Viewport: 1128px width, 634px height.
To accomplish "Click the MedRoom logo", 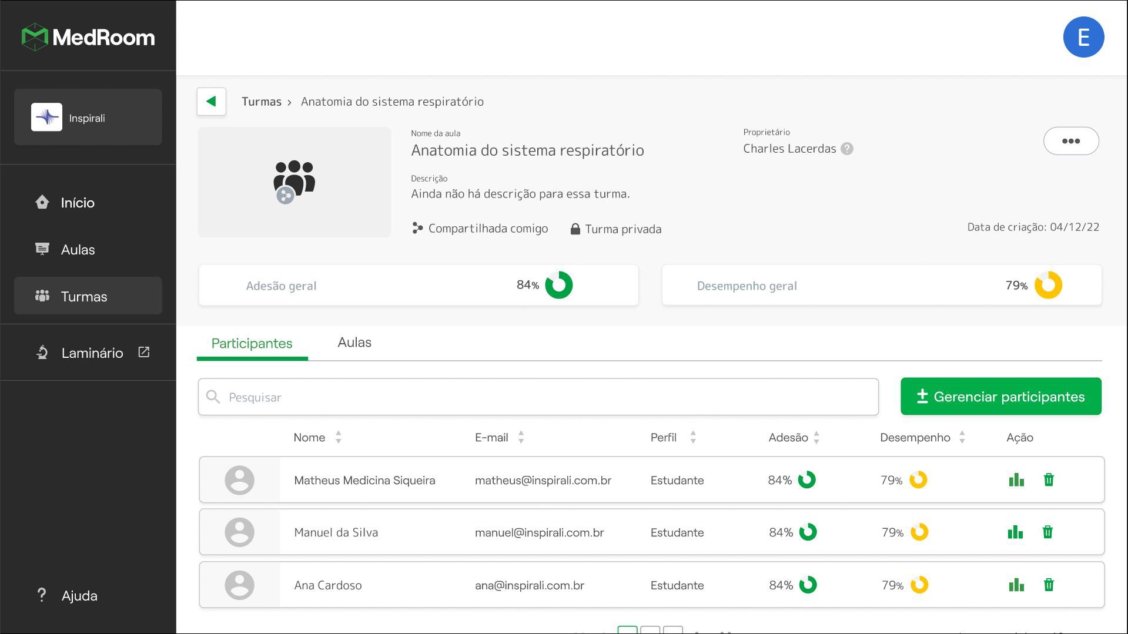I will pyautogui.click(x=88, y=37).
